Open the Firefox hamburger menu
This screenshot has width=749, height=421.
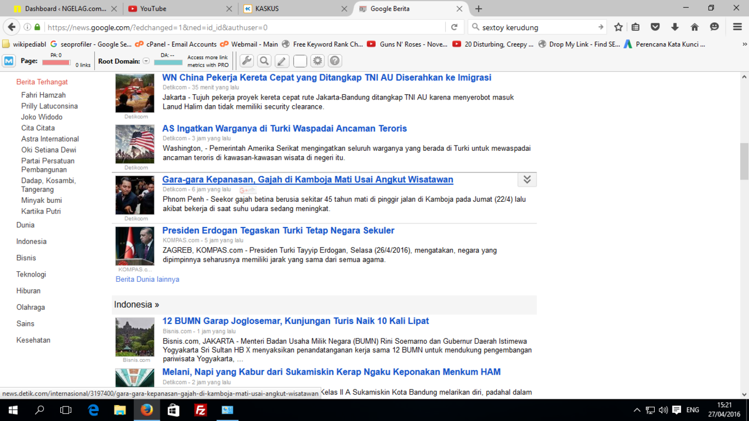[737, 27]
